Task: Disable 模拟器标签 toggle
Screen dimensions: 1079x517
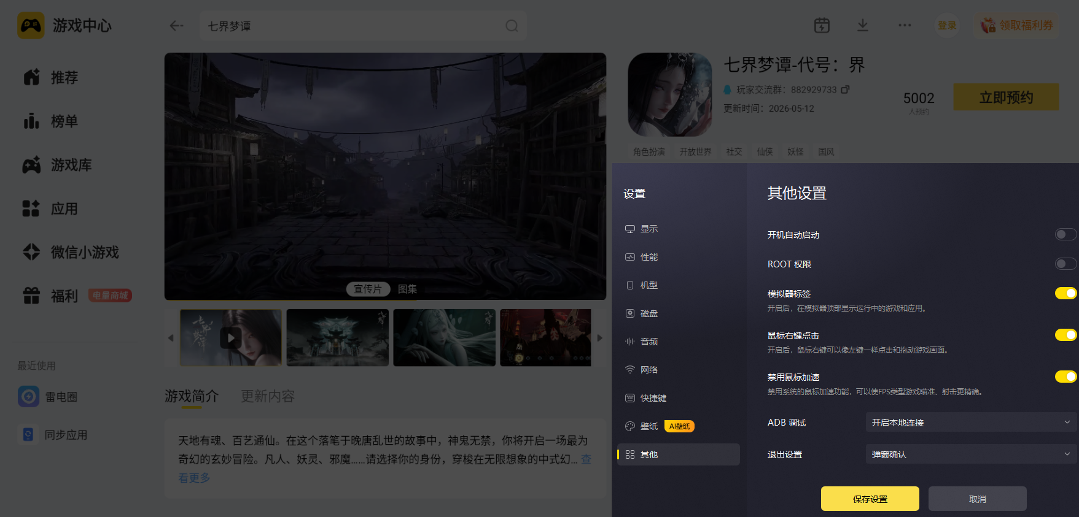Action: click(1065, 293)
